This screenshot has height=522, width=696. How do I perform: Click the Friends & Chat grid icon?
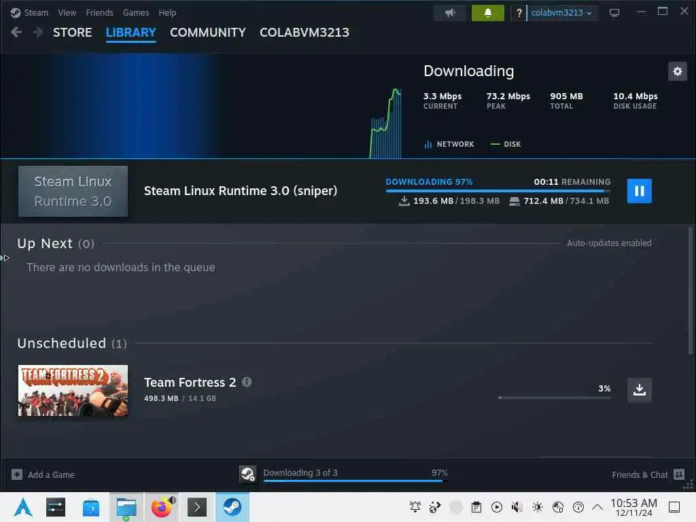pyautogui.click(x=679, y=474)
